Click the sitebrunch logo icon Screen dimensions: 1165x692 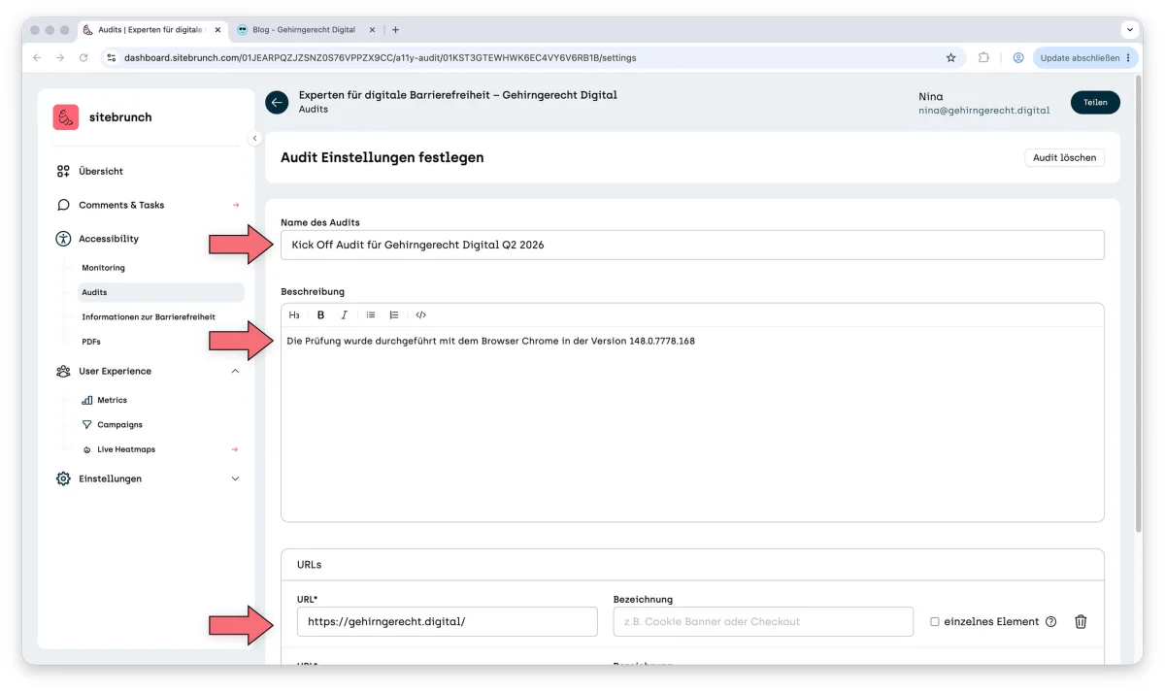click(66, 117)
